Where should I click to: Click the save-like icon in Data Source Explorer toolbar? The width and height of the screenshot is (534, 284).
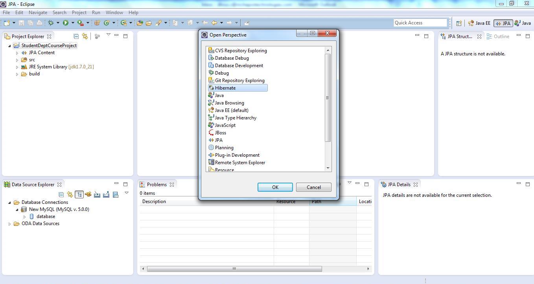point(116,194)
